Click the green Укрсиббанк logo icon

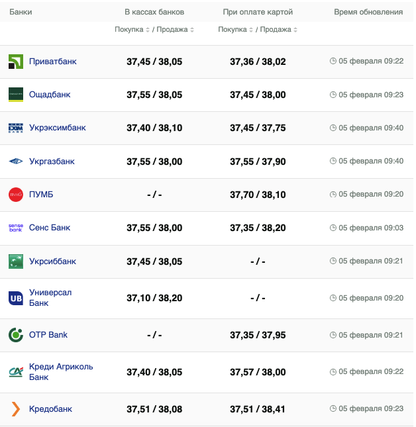tap(16, 261)
